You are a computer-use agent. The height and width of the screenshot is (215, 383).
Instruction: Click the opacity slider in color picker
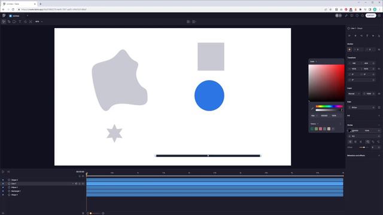(x=329, y=110)
